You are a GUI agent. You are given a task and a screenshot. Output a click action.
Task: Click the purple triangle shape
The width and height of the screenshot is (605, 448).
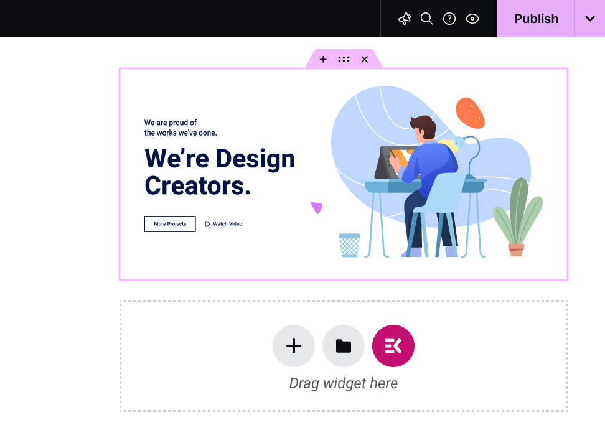coord(317,208)
